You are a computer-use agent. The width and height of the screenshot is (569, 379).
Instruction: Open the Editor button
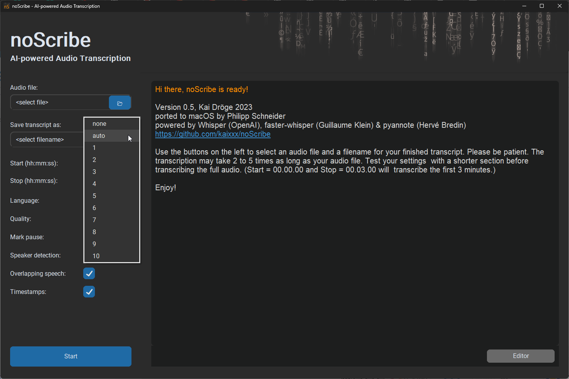[x=520, y=356]
